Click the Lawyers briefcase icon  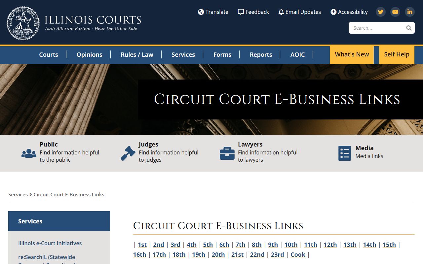click(x=227, y=153)
